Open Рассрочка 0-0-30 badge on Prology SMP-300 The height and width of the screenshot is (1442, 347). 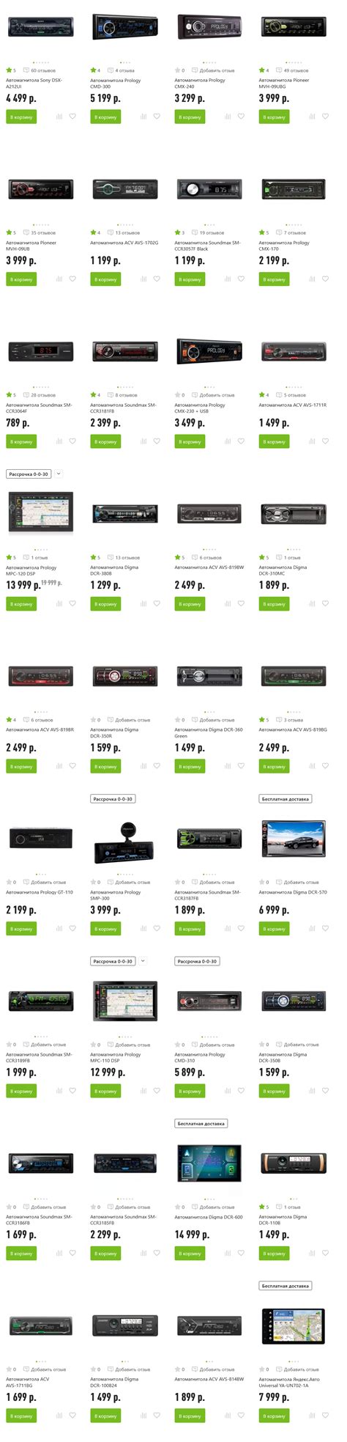pyautogui.click(x=113, y=799)
